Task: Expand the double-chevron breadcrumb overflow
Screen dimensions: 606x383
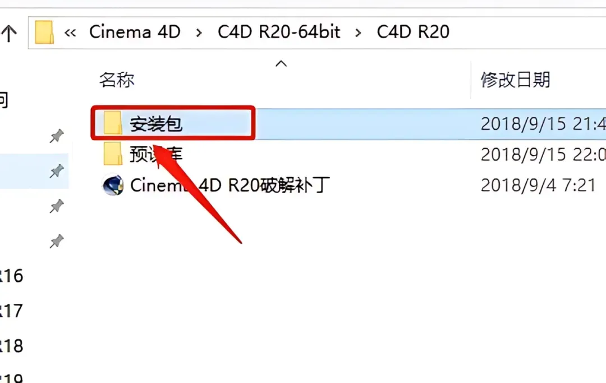Action: tap(70, 33)
